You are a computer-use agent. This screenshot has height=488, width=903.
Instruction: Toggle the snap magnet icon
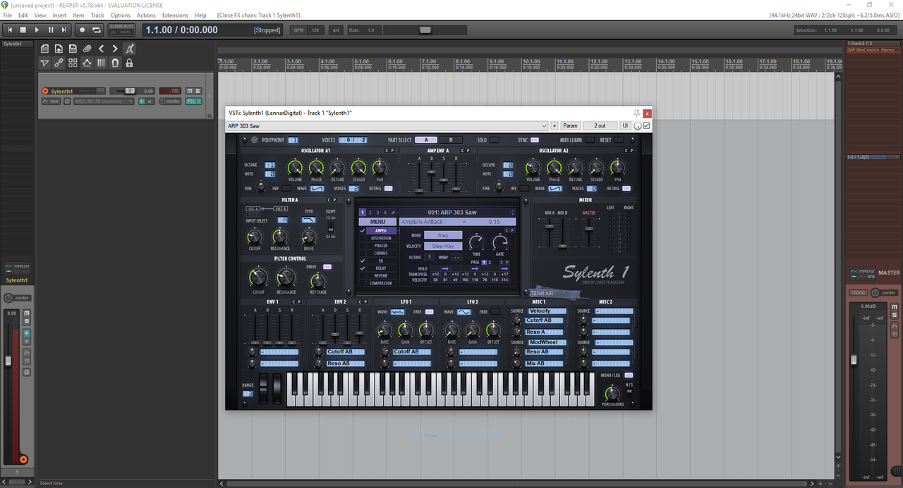pos(115,63)
